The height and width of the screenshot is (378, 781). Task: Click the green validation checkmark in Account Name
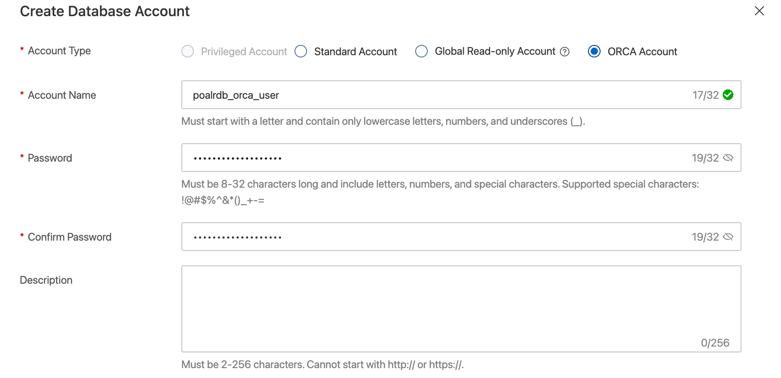click(728, 95)
